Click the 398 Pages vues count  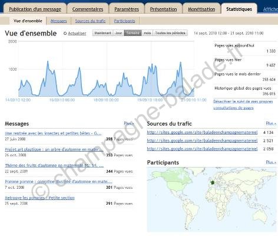(119, 139)
